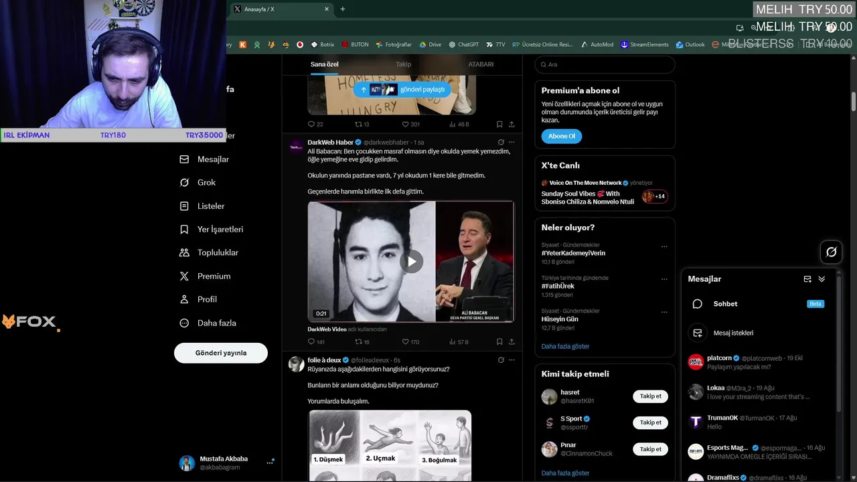857x482 pixels.
Task: Click the Ara search field
Action: 605,64
